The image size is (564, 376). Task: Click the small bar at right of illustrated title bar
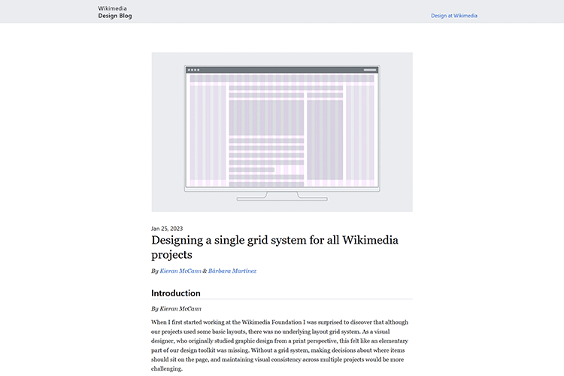click(369, 70)
